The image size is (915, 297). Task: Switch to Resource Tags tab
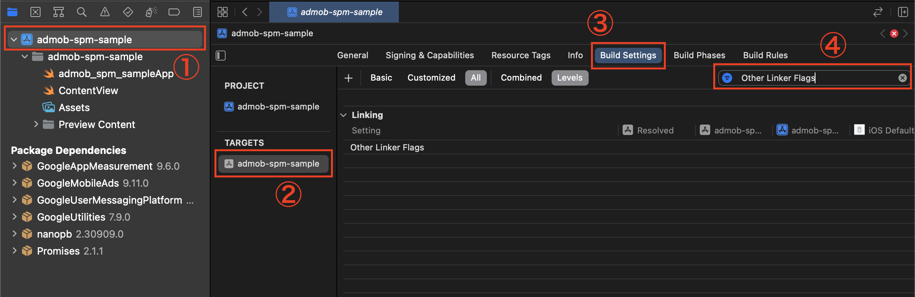pos(521,55)
